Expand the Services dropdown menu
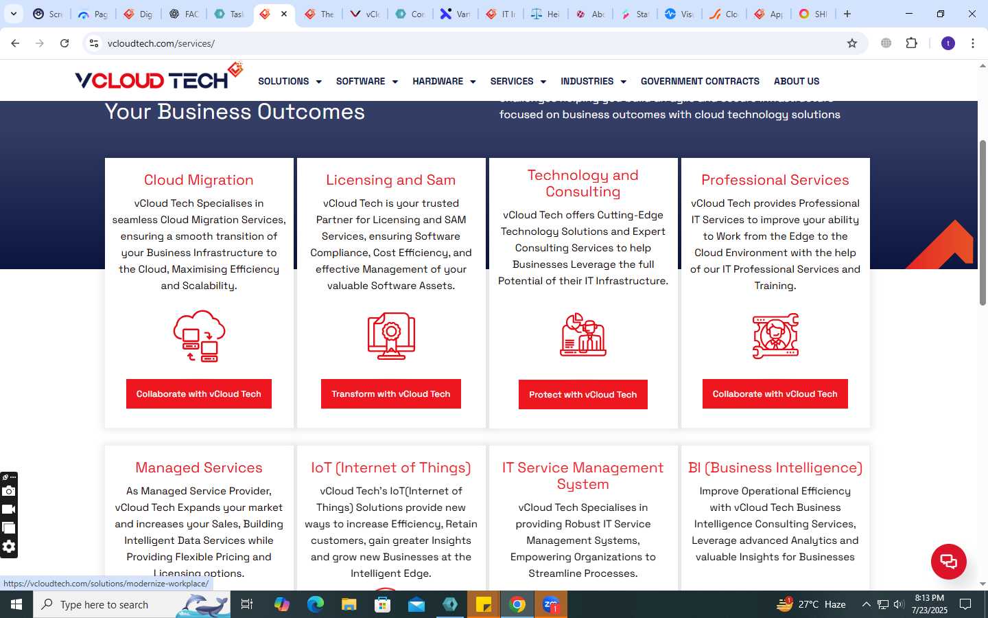988x618 pixels. point(518,81)
